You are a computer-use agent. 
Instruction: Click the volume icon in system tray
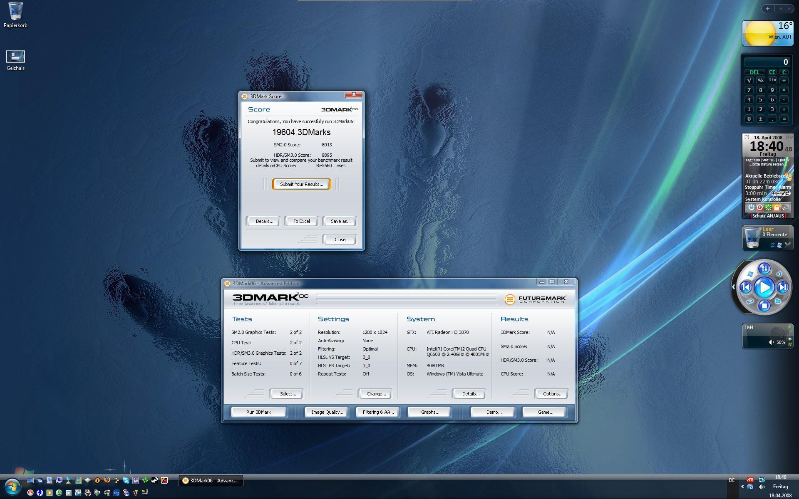tap(762, 487)
